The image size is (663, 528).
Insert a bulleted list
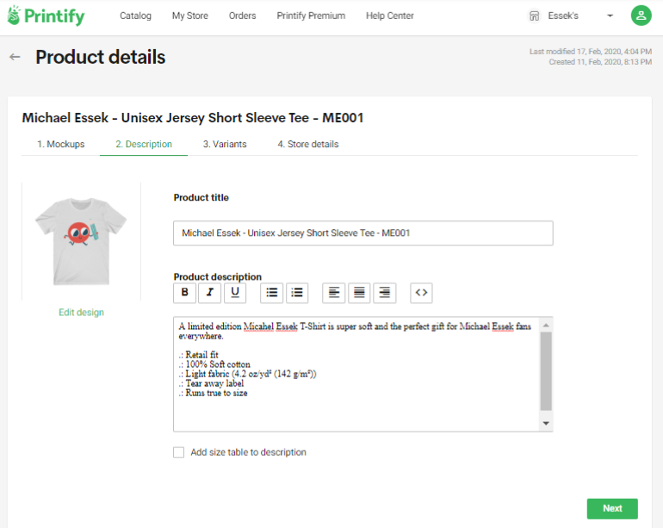click(271, 293)
